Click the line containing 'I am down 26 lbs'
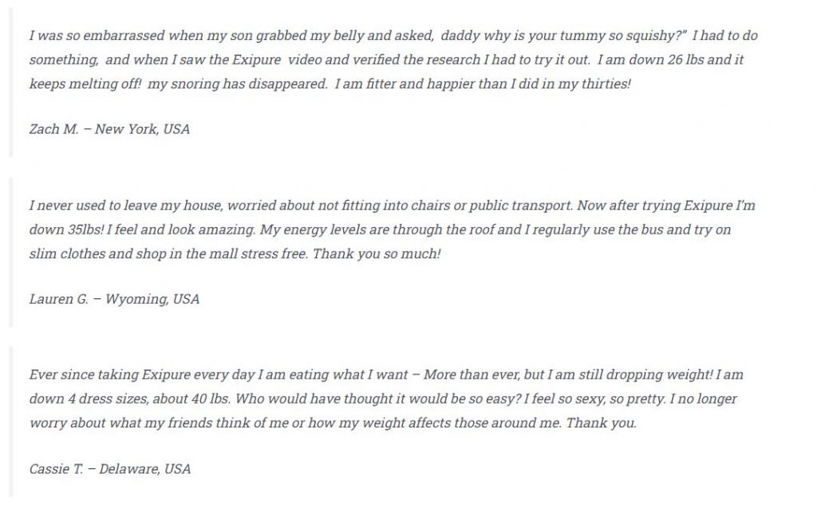Image resolution: width=817 pixels, height=512 pixels. point(386,59)
